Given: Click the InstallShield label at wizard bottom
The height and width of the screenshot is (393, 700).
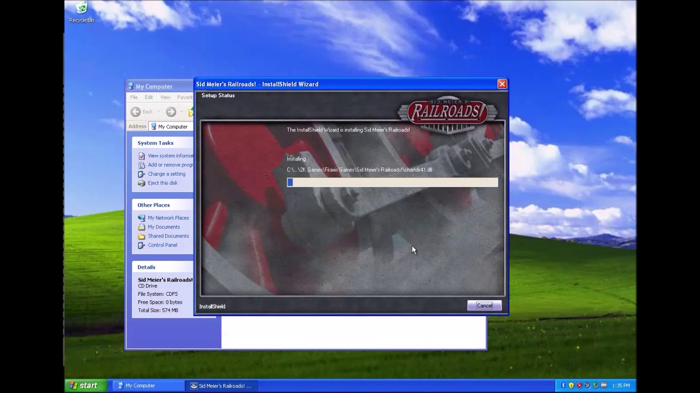Looking at the screenshot, I should (212, 306).
